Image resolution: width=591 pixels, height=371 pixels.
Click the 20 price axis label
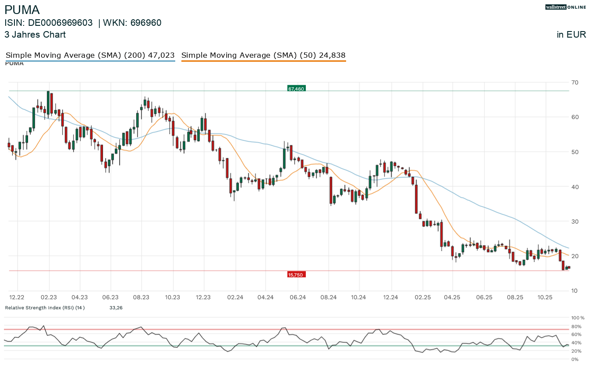(x=574, y=256)
